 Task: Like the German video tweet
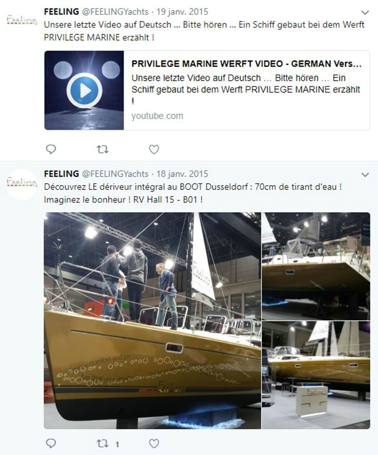(x=154, y=150)
